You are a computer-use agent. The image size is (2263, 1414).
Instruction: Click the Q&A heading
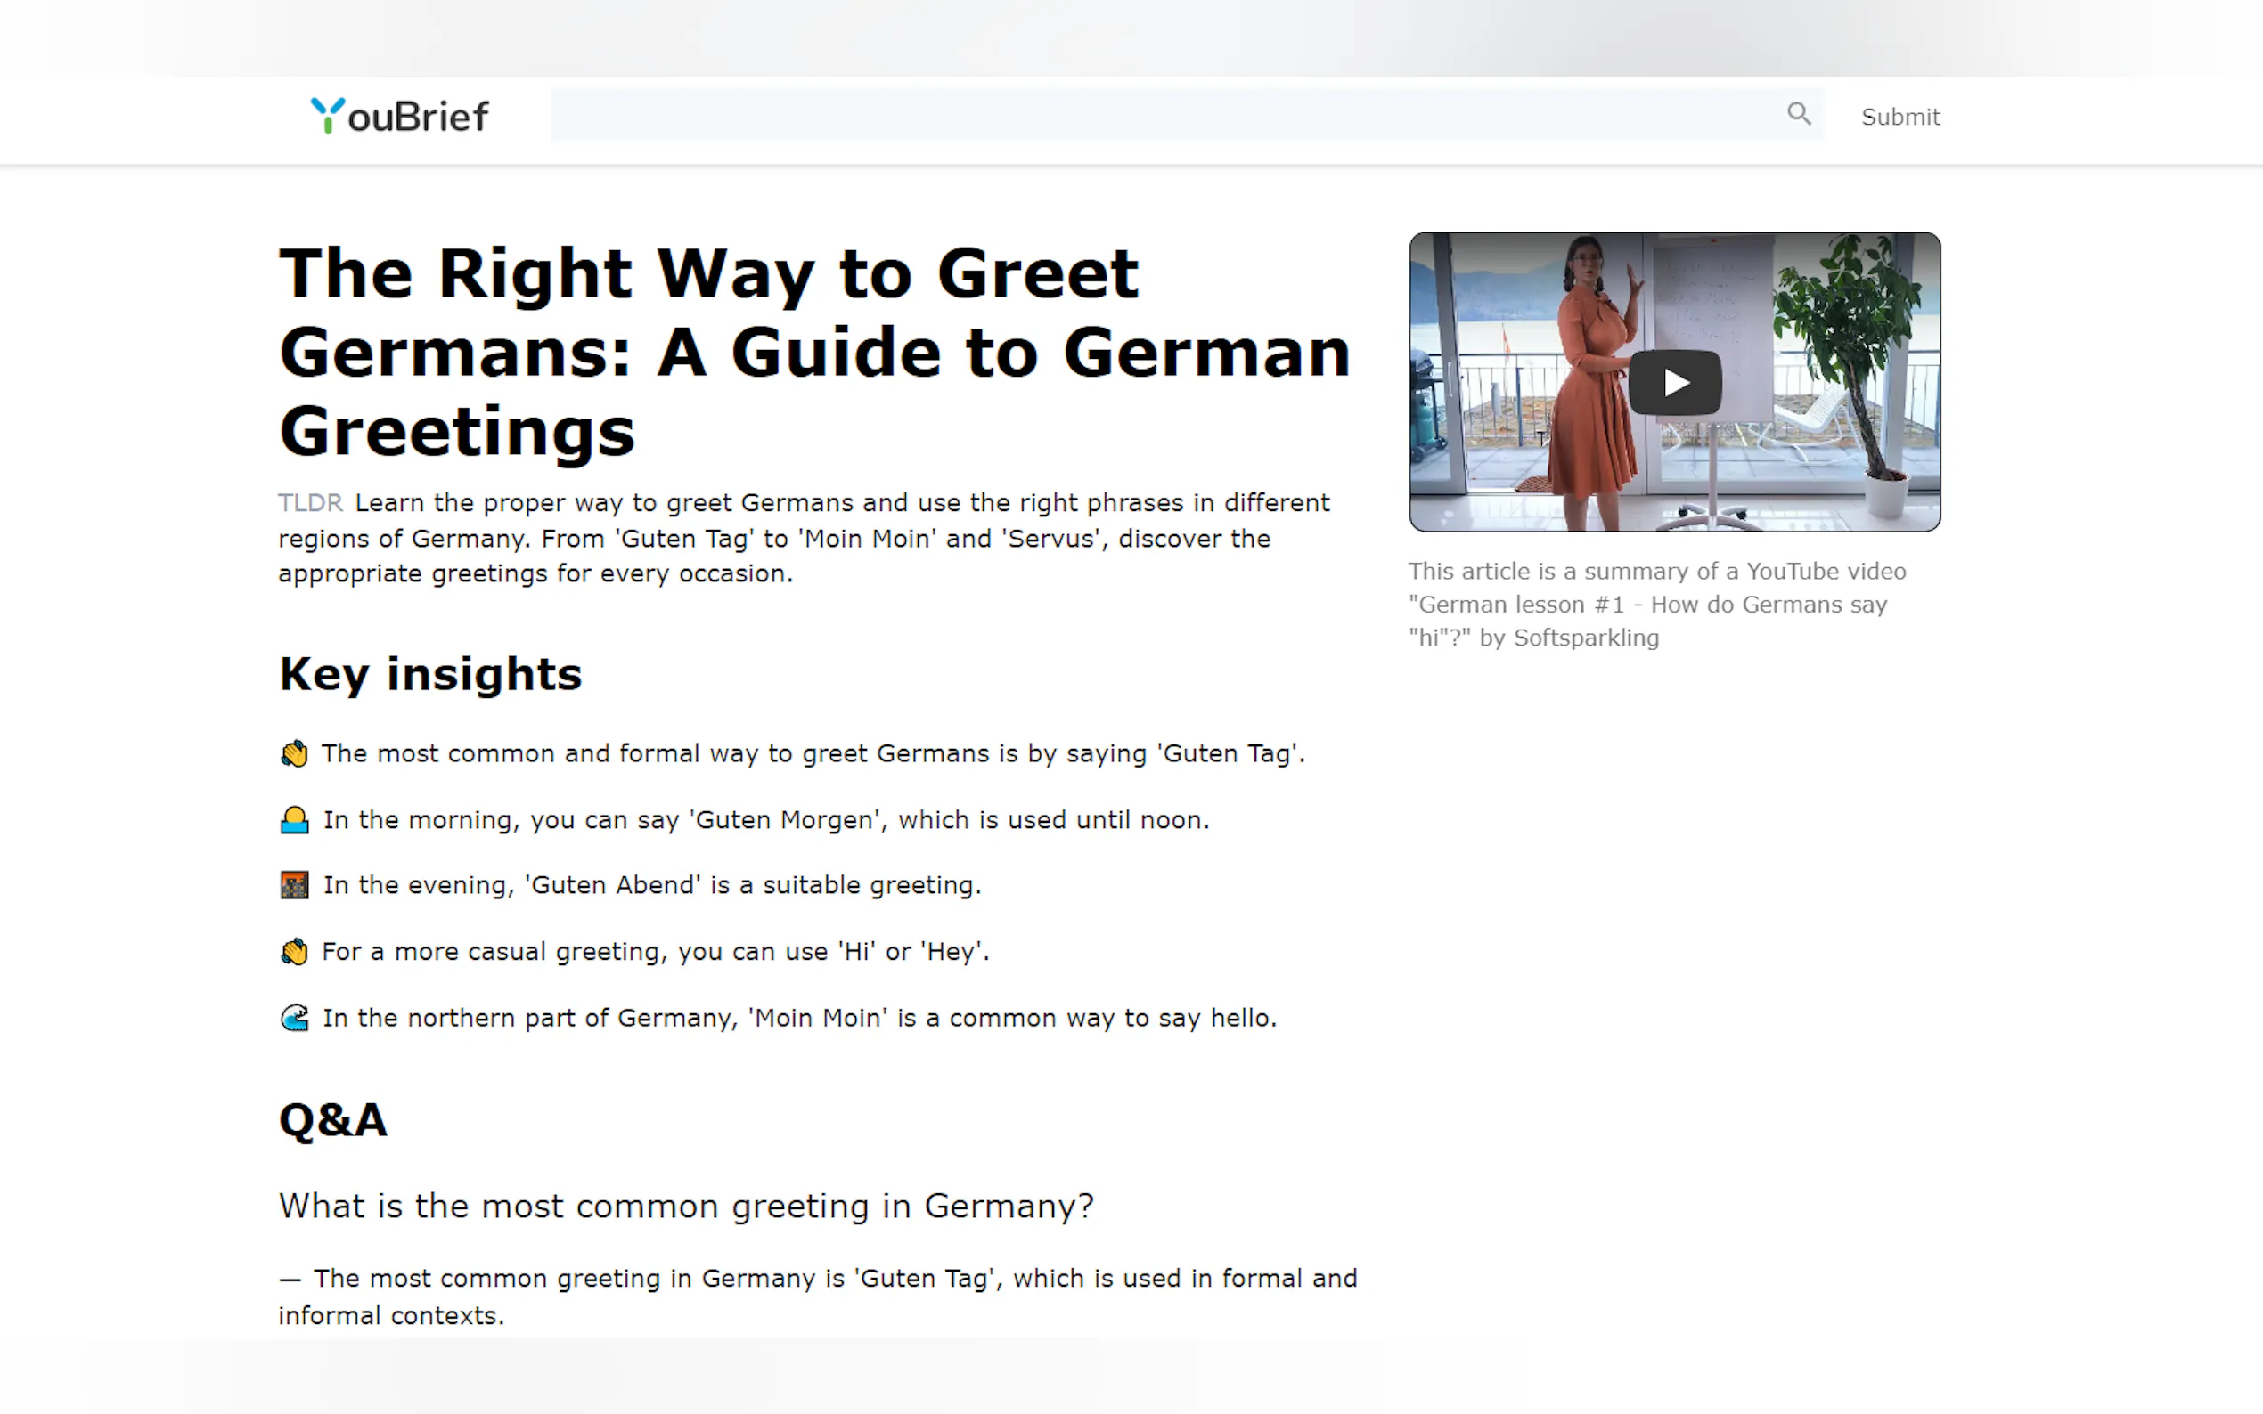(x=333, y=1119)
